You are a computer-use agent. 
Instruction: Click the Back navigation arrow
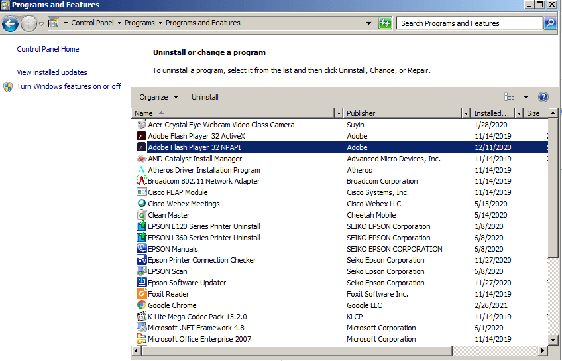pyautogui.click(x=10, y=24)
